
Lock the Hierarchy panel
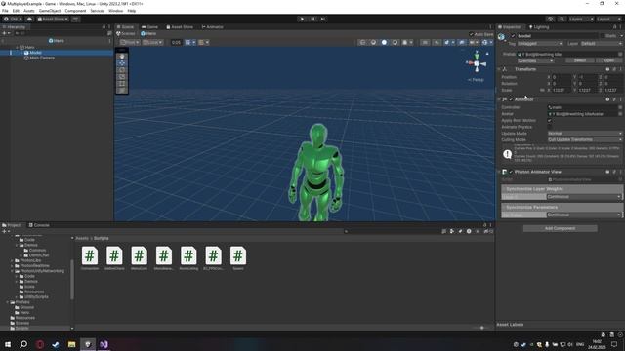(104, 27)
